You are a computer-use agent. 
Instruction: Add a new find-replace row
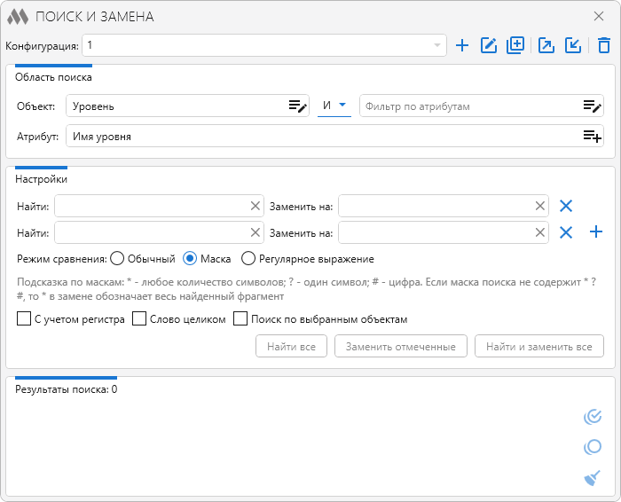[x=596, y=232]
